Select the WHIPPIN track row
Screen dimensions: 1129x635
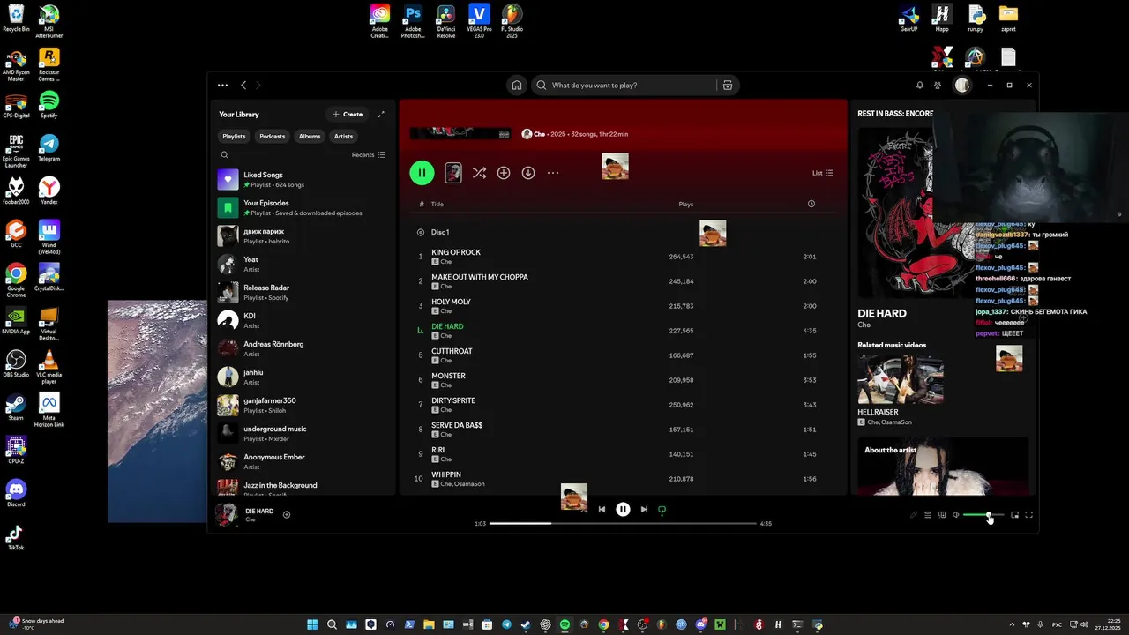(x=621, y=479)
